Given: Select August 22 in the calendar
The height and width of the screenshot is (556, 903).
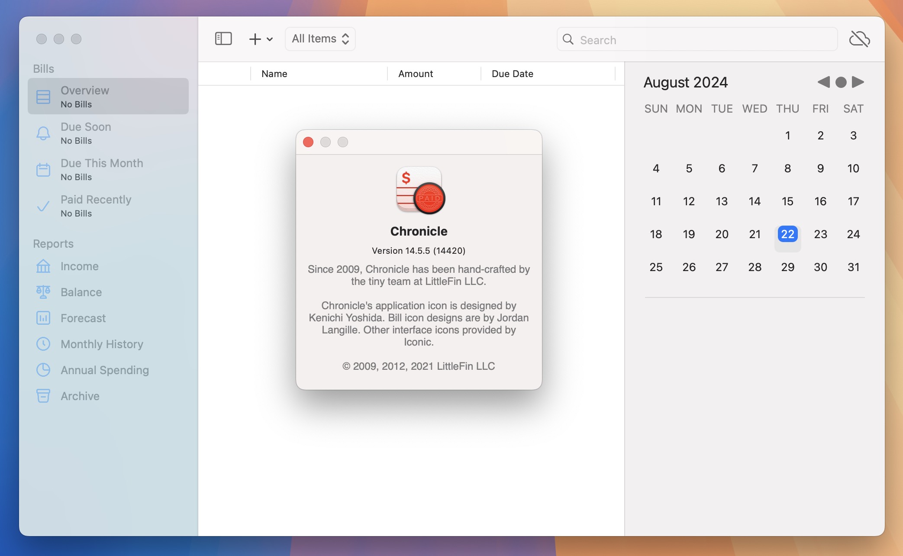Looking at the screenshot, I should (787, 234).
